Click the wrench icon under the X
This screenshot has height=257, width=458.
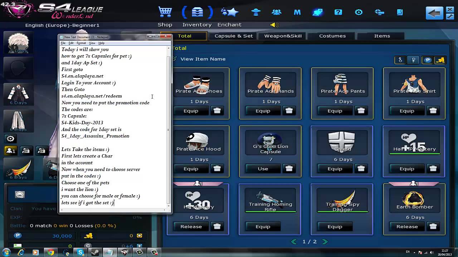[x=449, y=17]
